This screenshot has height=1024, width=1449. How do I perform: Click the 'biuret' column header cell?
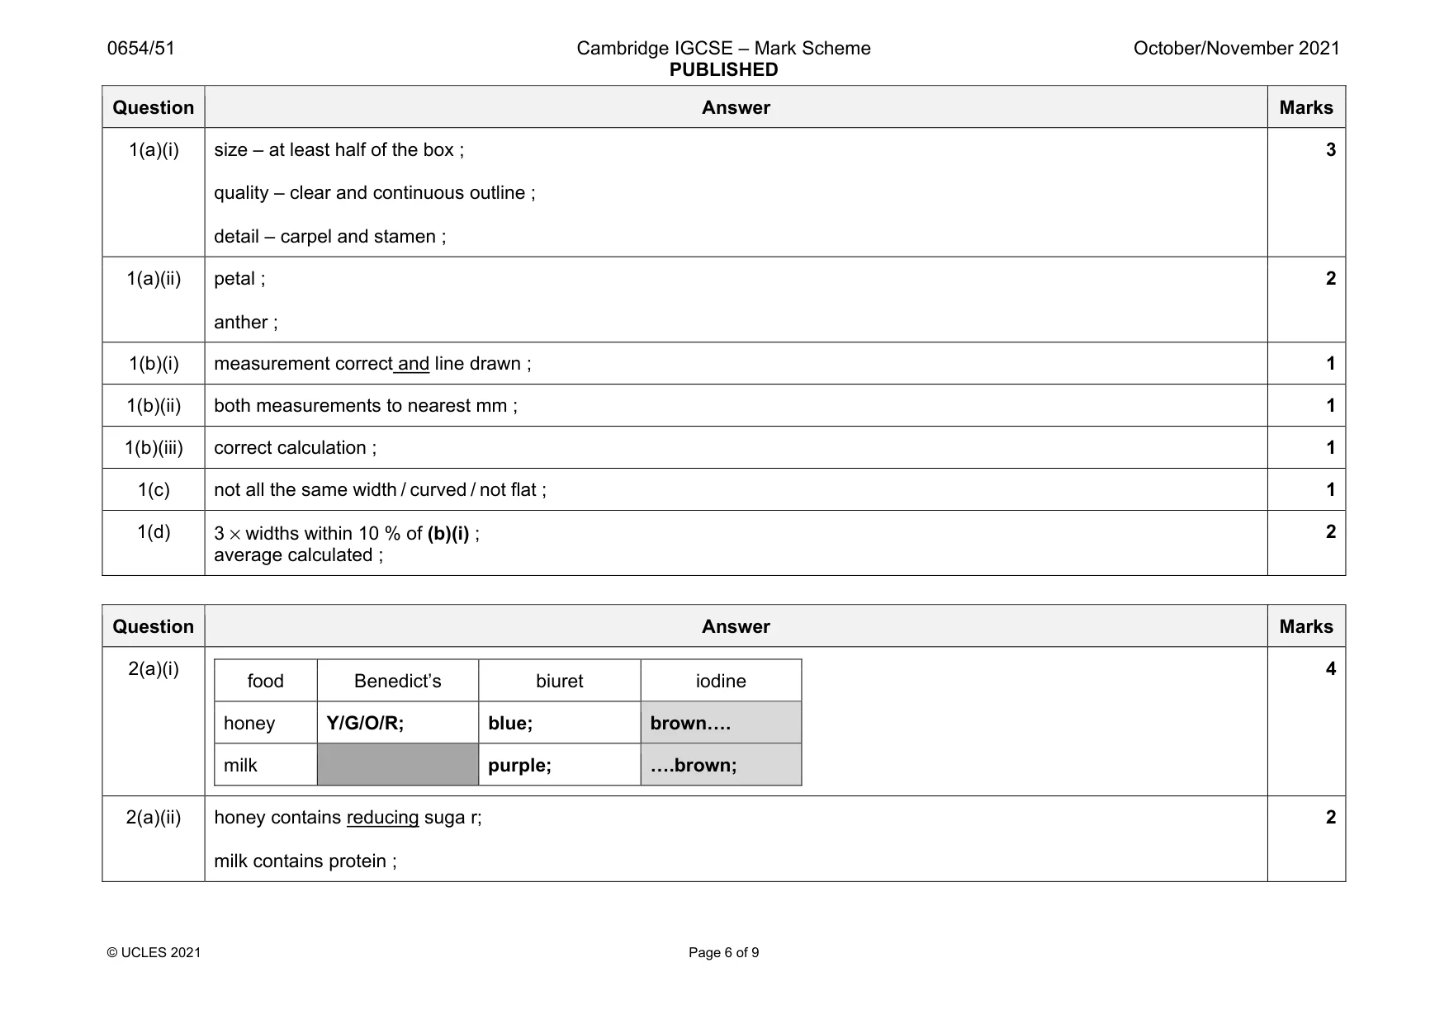coord(560,681)
